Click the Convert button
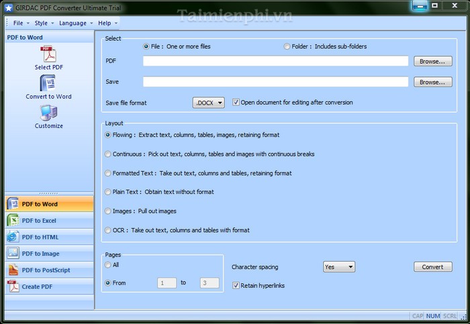 pyautogui.click(x=433, y=267)
